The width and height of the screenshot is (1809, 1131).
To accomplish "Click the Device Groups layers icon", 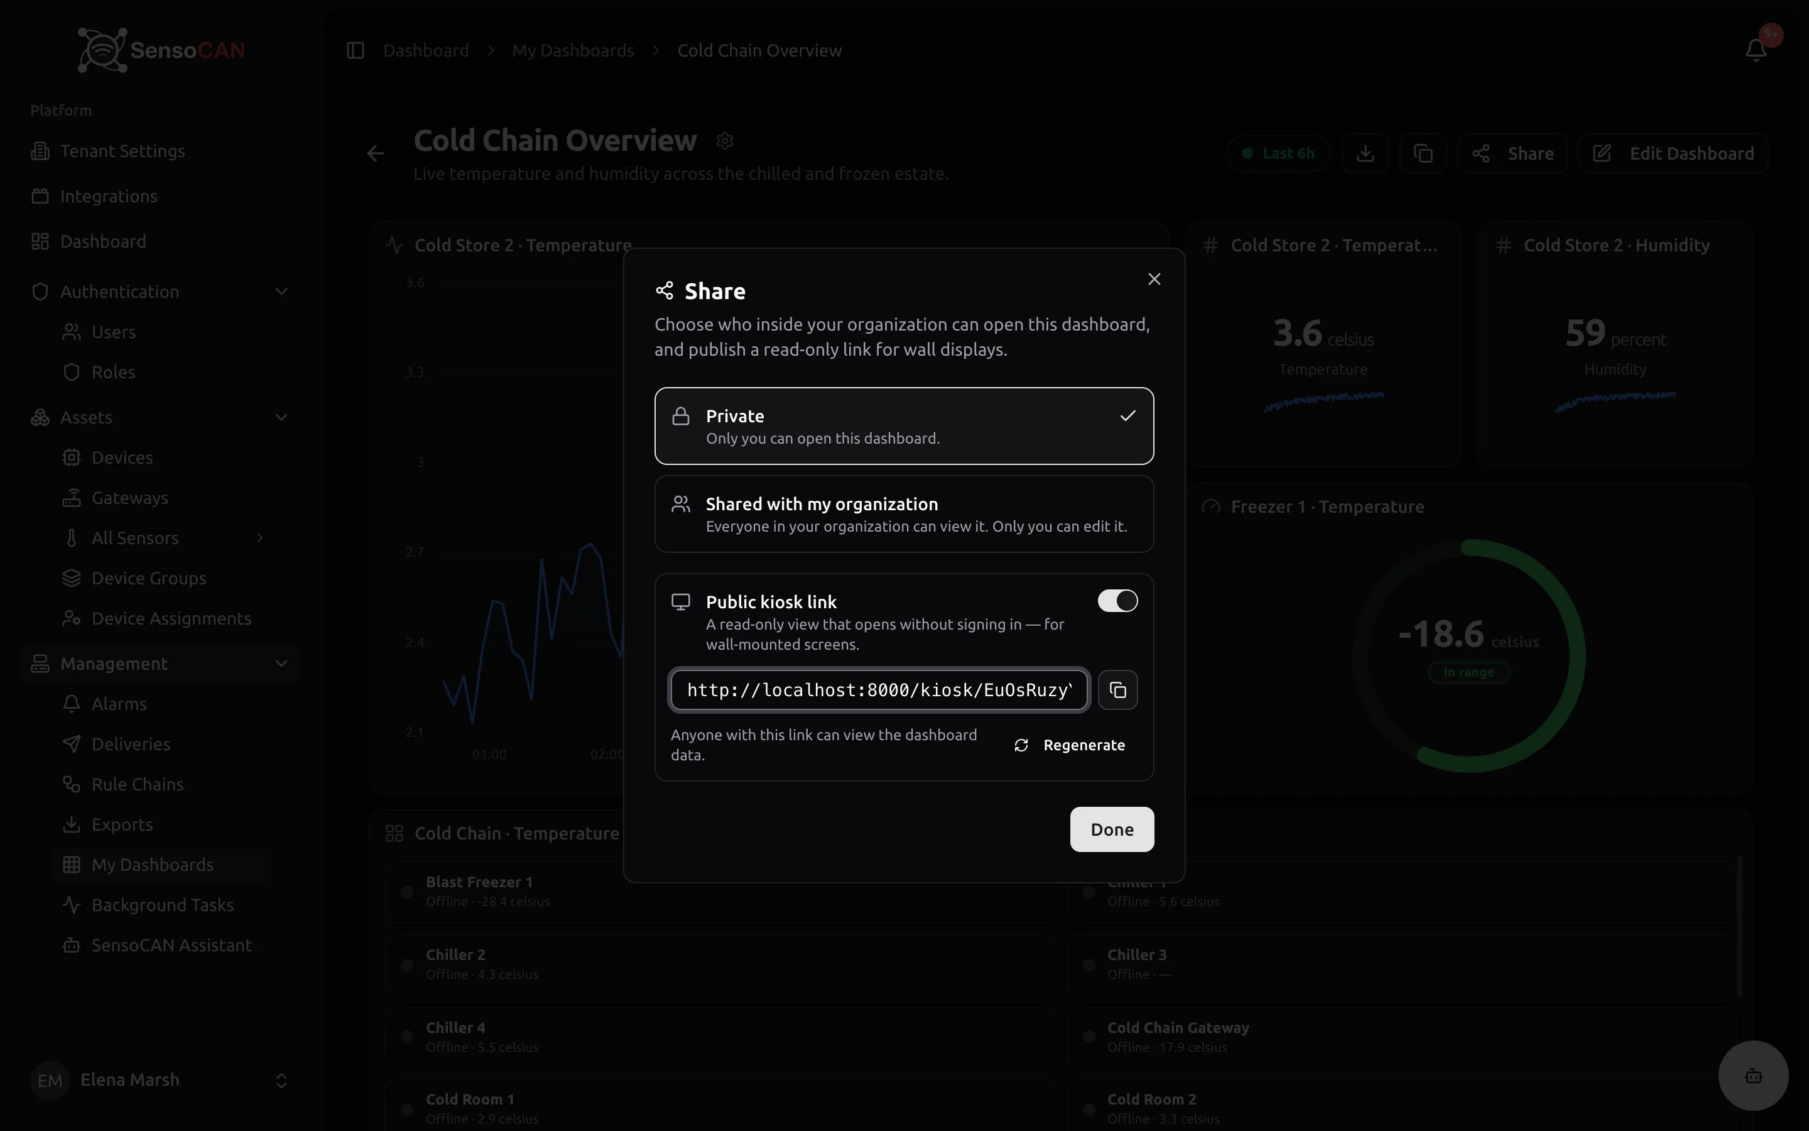I will 72,578.
